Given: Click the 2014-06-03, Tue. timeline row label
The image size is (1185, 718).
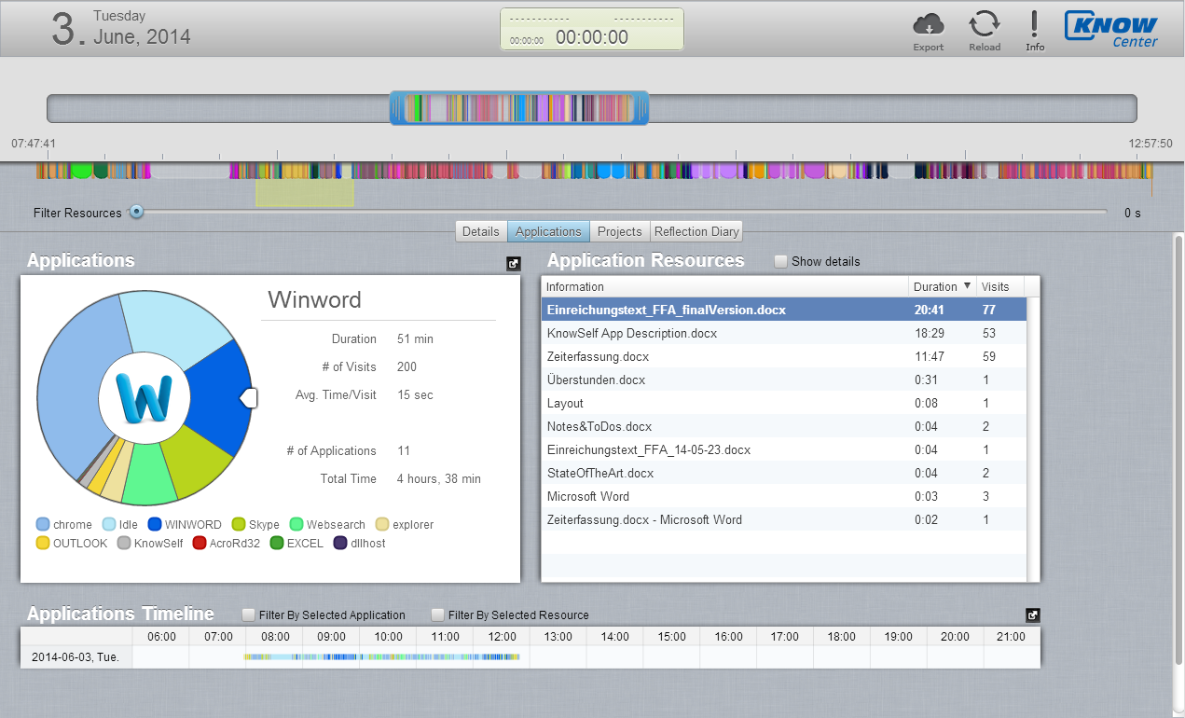Looking at the screenshot, I should (x=76, y=656).
